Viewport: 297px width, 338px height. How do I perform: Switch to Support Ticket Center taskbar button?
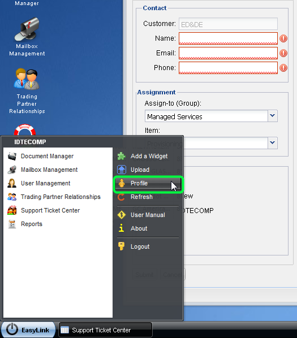(x=105, y=330)
